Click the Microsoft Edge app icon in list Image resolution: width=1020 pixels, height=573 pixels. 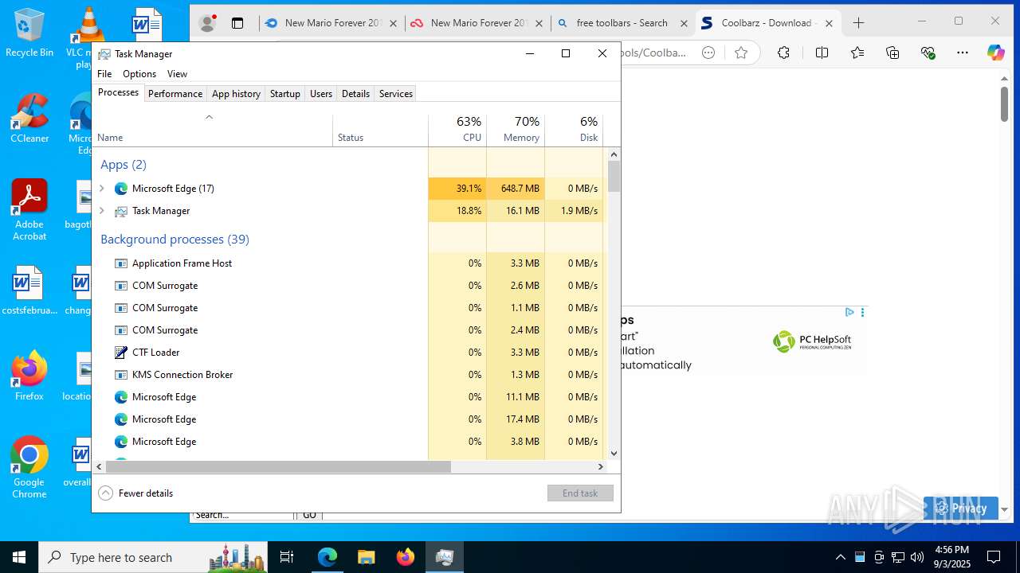click(x=121, y=189)
